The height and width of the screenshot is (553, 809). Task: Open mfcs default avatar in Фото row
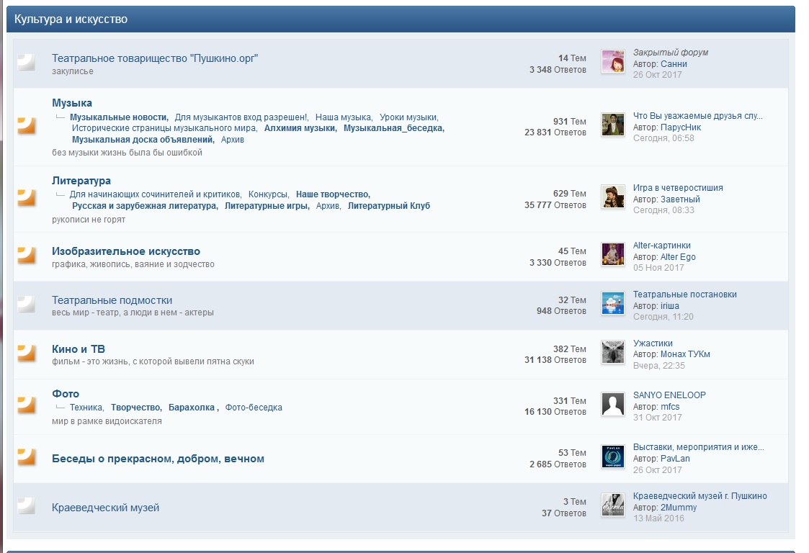[613, 405]
